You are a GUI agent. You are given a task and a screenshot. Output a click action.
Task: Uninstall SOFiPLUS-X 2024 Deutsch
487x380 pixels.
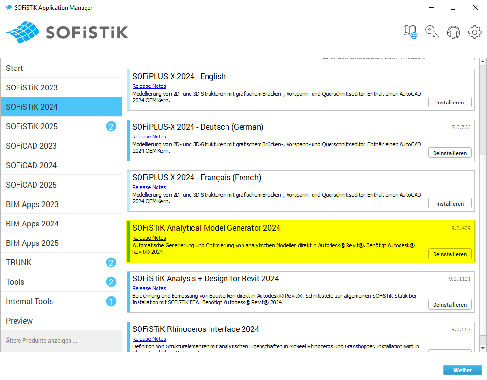[x=450, y=153]
